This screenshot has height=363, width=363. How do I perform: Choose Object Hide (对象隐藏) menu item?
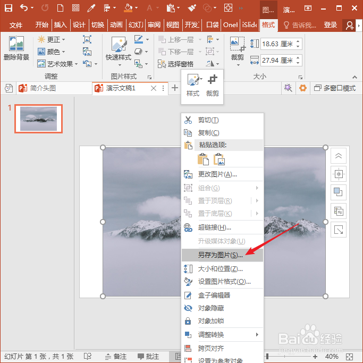223,308
